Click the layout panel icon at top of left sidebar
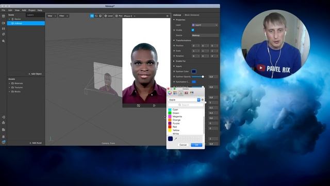 4,16
